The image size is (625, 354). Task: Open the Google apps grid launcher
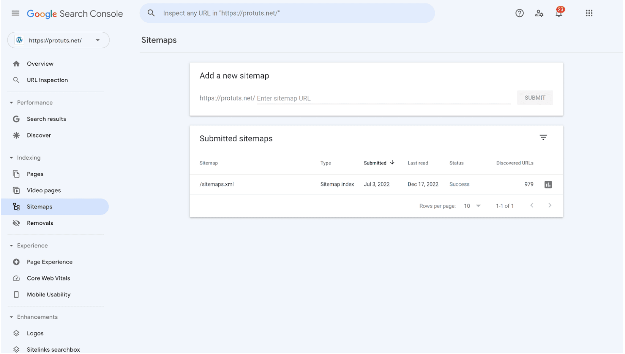point(589,13)
